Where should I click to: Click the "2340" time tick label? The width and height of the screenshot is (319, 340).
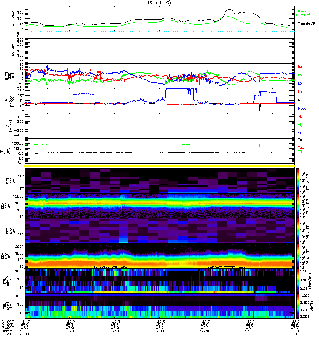(249, 331)
